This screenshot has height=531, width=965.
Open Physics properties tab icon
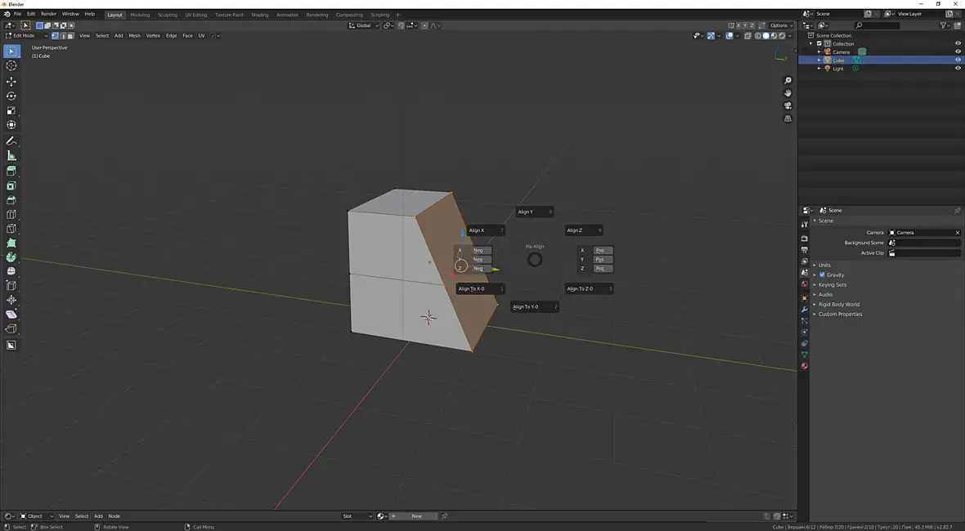[x=805, y=332]
